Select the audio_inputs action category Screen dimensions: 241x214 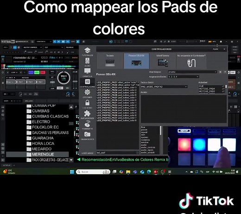147,150
